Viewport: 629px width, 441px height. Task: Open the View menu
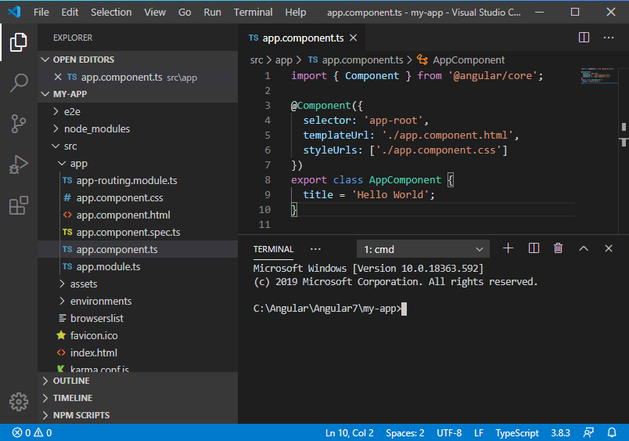coord(155,12)
